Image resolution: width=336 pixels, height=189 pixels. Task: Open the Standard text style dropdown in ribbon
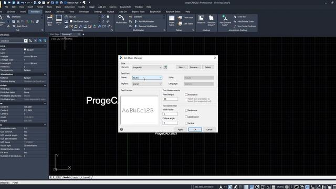click(27, 17)
